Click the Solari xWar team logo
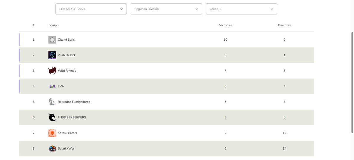The image size is (354, 160). click(52, 149)
